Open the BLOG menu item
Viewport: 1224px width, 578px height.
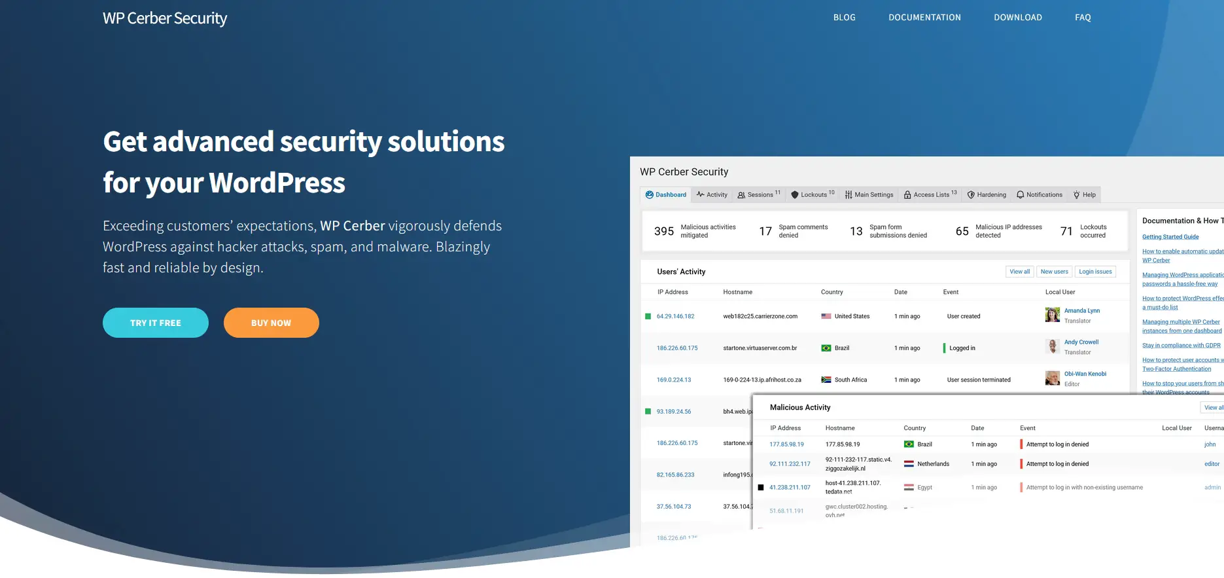(x=845, y=18)
